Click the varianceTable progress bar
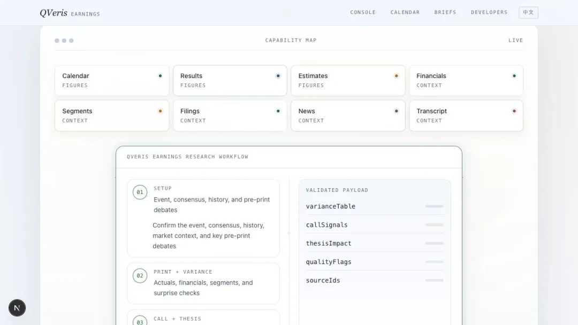The width and height of the screenshot is (578, 325). point(434,206)
